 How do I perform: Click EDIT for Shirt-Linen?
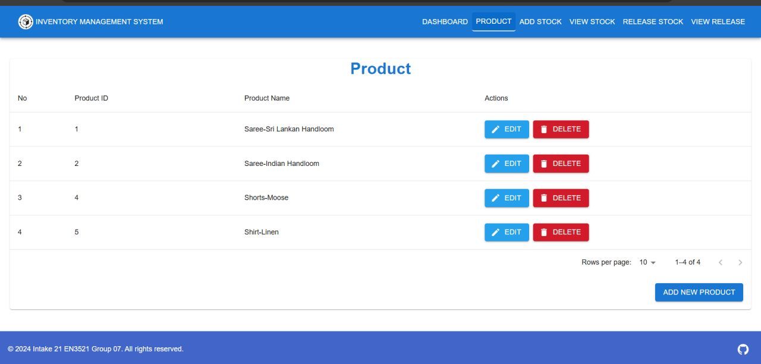click(x=507, y=232)
